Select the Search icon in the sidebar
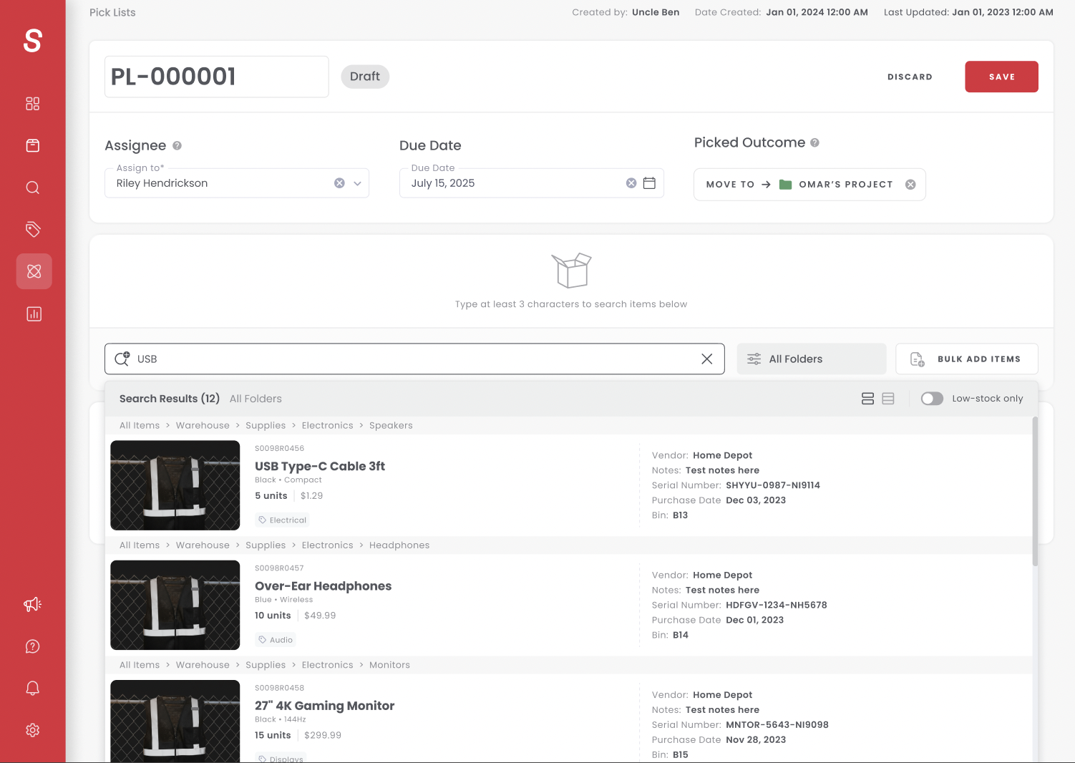1075x763 pixels. (x=32, y=188)
